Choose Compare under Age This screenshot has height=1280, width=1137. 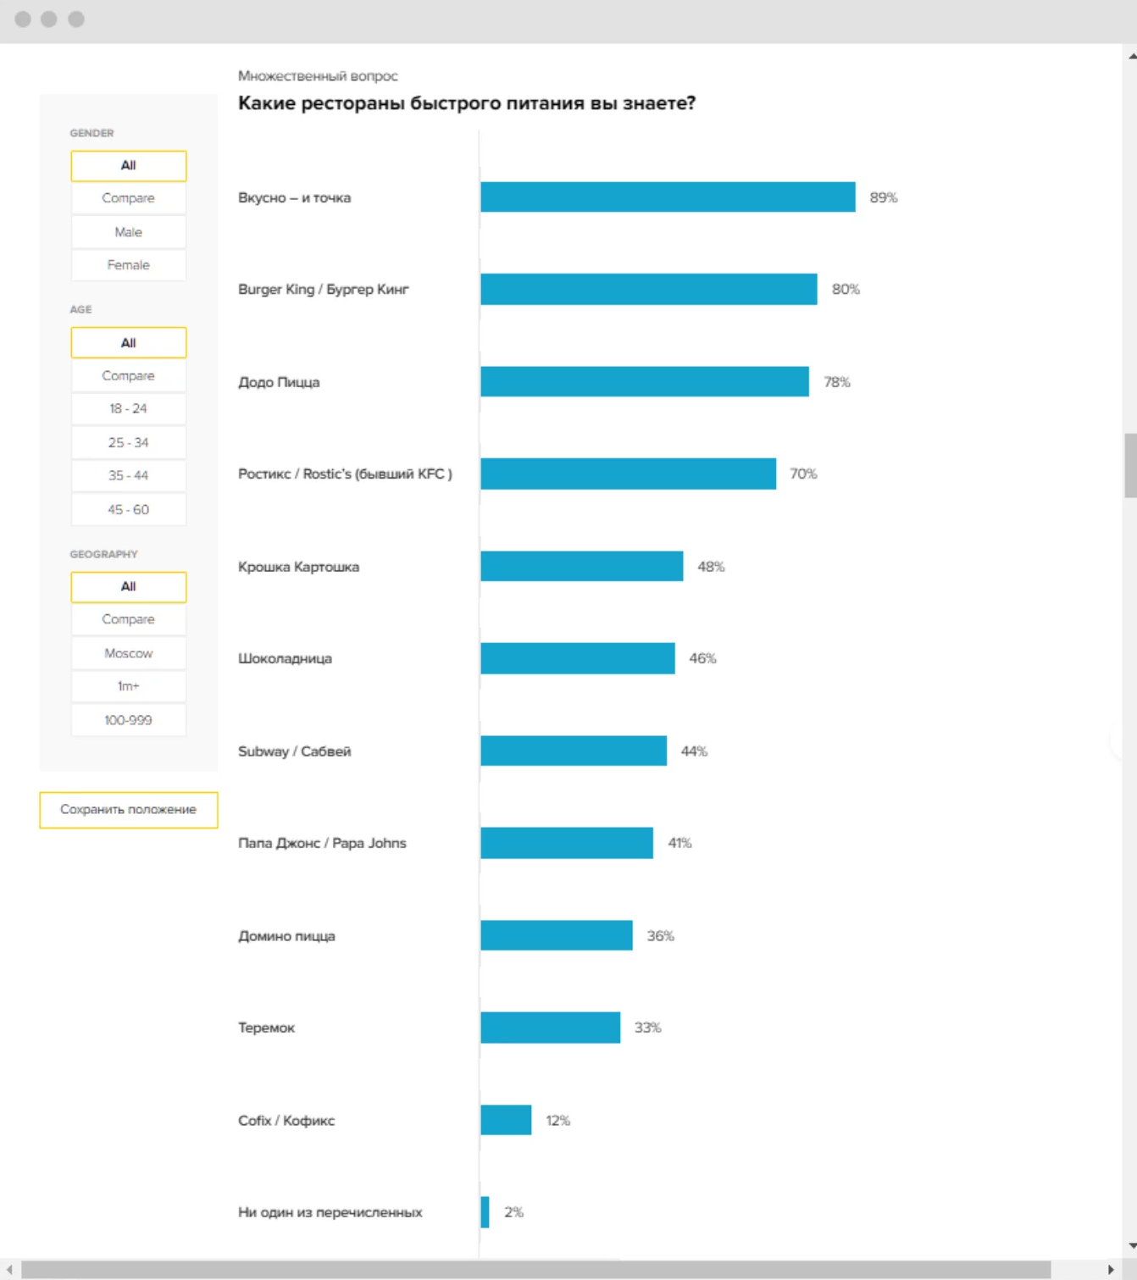click(x=128, y=375)
